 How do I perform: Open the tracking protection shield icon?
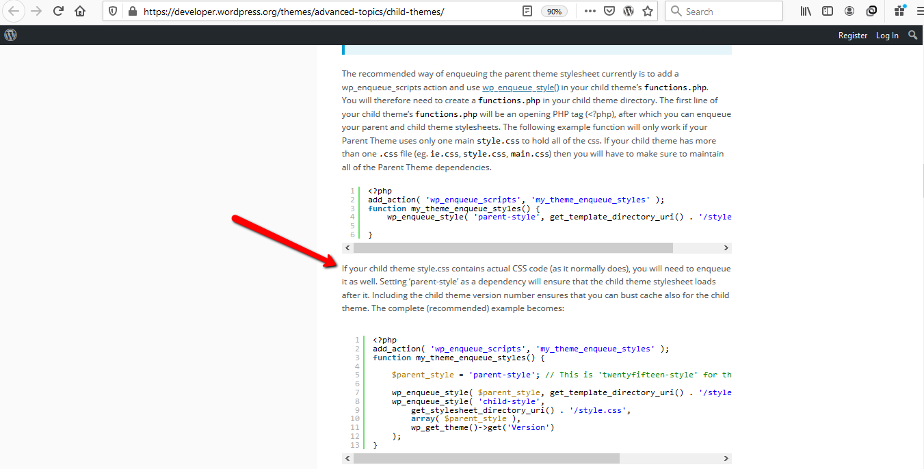[114, 12]
